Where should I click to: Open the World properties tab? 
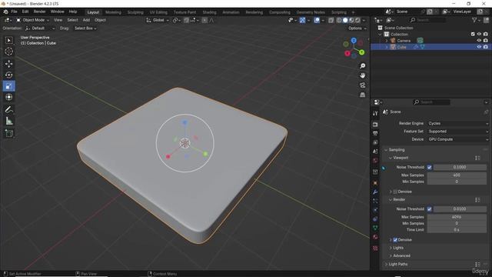point(375,161)
